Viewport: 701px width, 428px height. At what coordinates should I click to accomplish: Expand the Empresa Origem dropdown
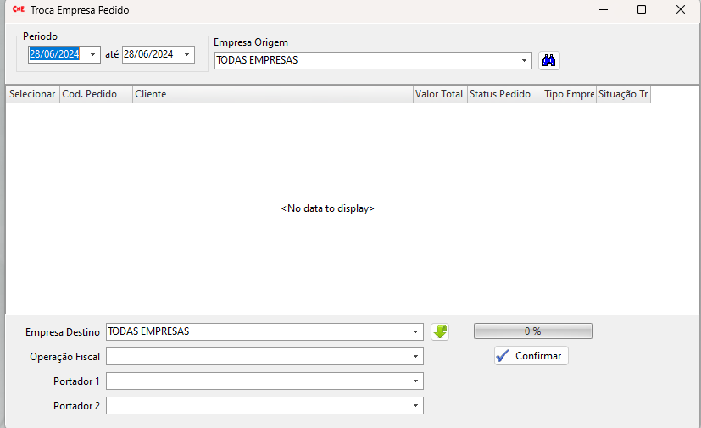click(x=525, y=60)
